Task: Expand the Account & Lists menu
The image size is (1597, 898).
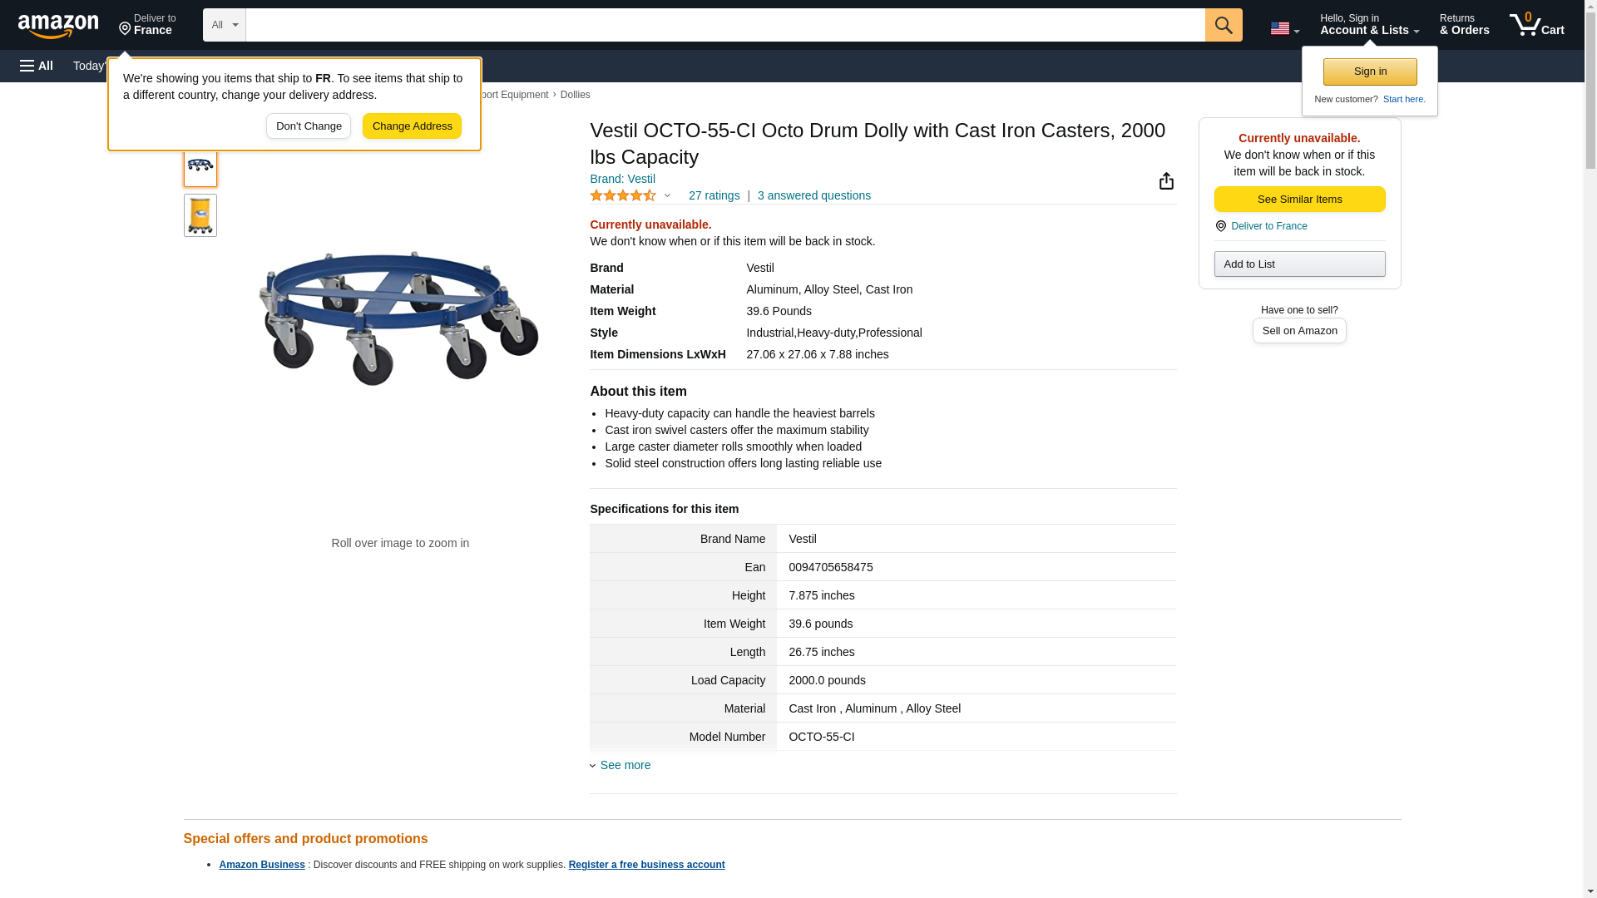Action: (1369, 25)
